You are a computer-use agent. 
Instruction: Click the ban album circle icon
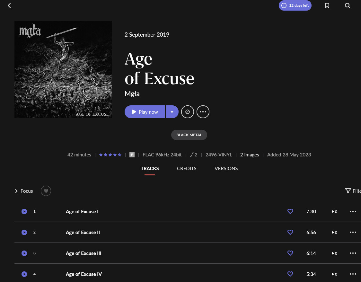click(188, 112)
